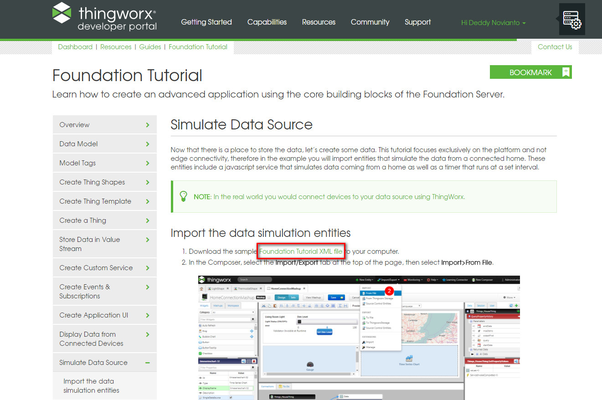Image resolution: width=602 pixels, height=400 pixels.
Task: Open the Resources top navigation menu
Action: (319, 22)
